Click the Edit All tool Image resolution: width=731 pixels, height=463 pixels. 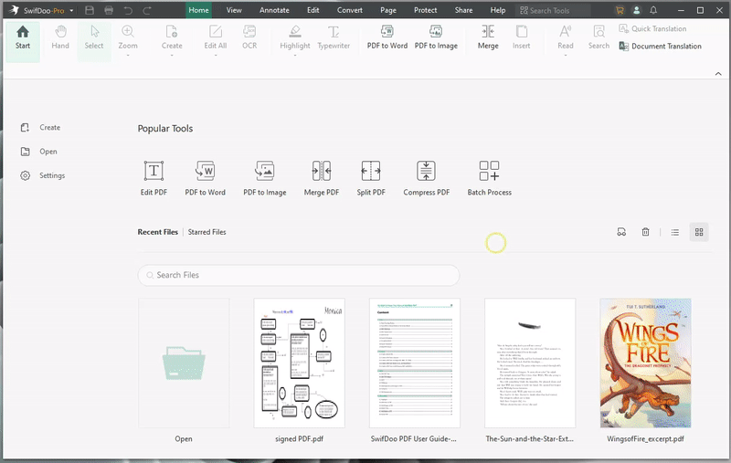(x=216, y=37)
